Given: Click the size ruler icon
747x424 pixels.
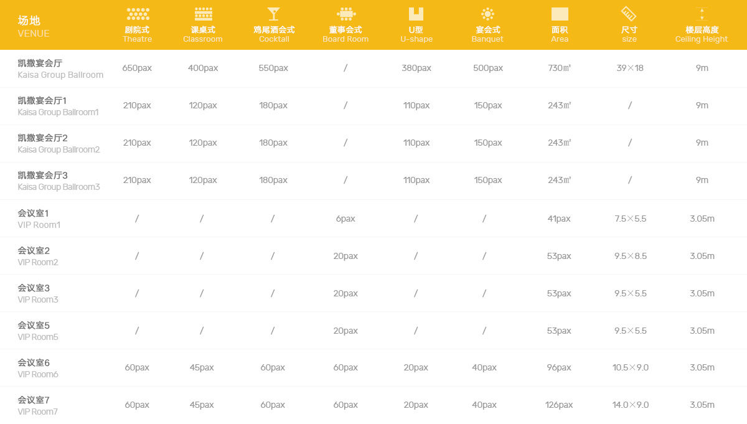Looking at the screenshot, I should (x=629, y=14).
